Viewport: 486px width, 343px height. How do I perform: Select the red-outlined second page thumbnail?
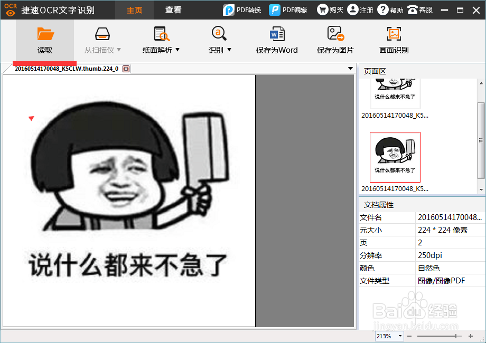(x=395, y=157)
